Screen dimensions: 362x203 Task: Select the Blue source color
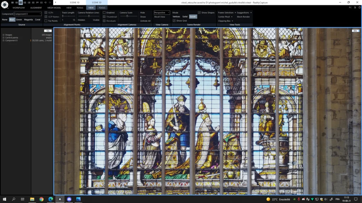pyautogui.click(x=12, y=20)
